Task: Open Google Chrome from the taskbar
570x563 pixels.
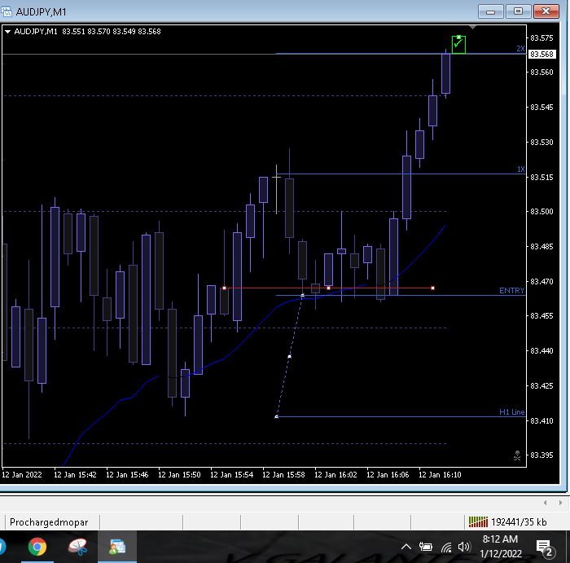Action: tap(37, 547)
